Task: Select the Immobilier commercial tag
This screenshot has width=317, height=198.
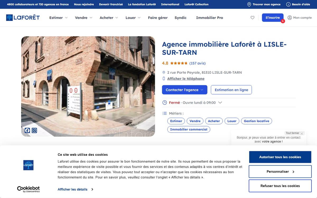Action: click(189, 129)
